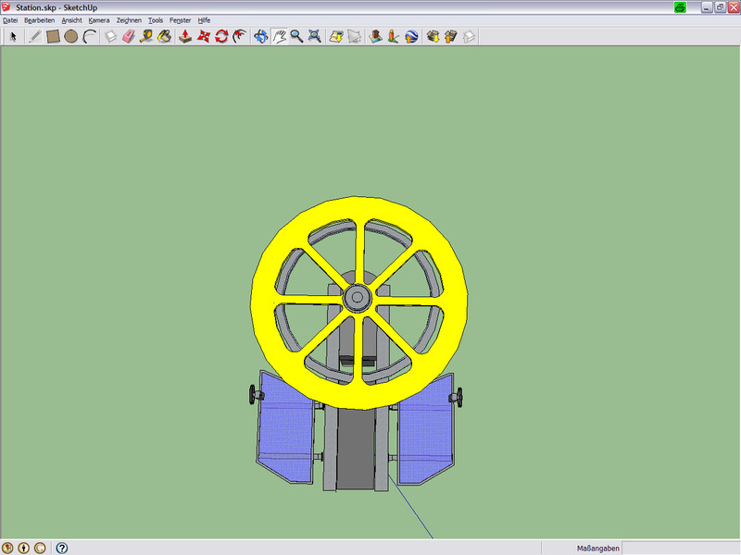Click the Share Model upload icon

click(x=451, y=36)
